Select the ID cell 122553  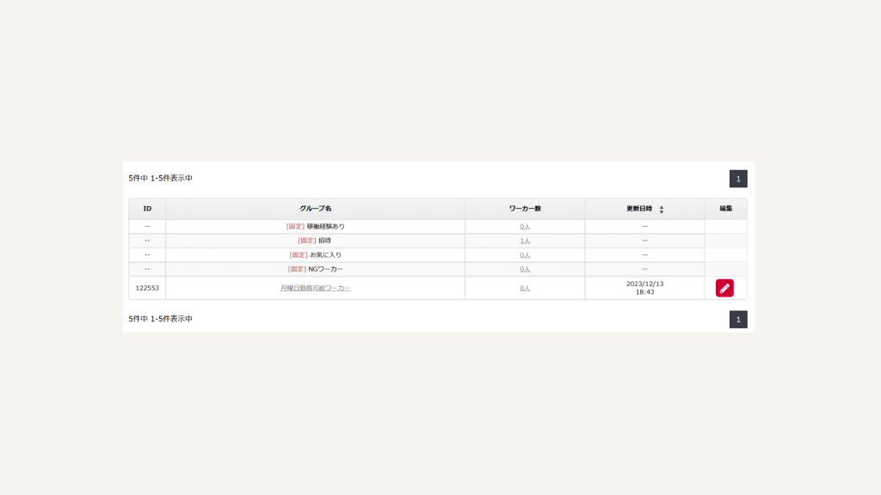pyautogui.click(x=147, y=288)
